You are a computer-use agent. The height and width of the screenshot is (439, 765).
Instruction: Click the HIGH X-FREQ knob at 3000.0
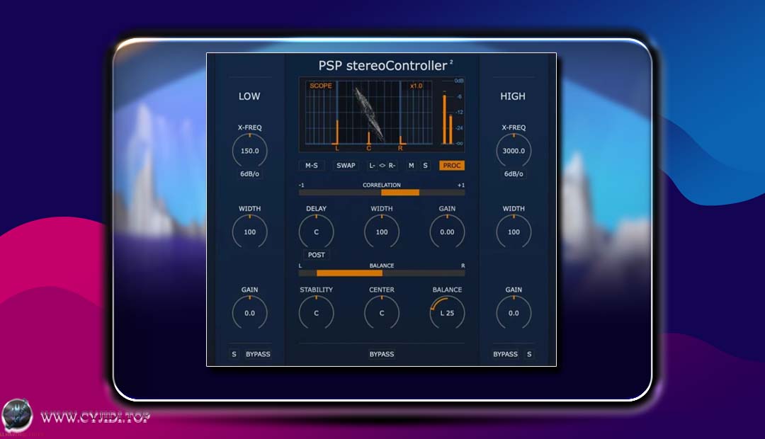point(514,151)
